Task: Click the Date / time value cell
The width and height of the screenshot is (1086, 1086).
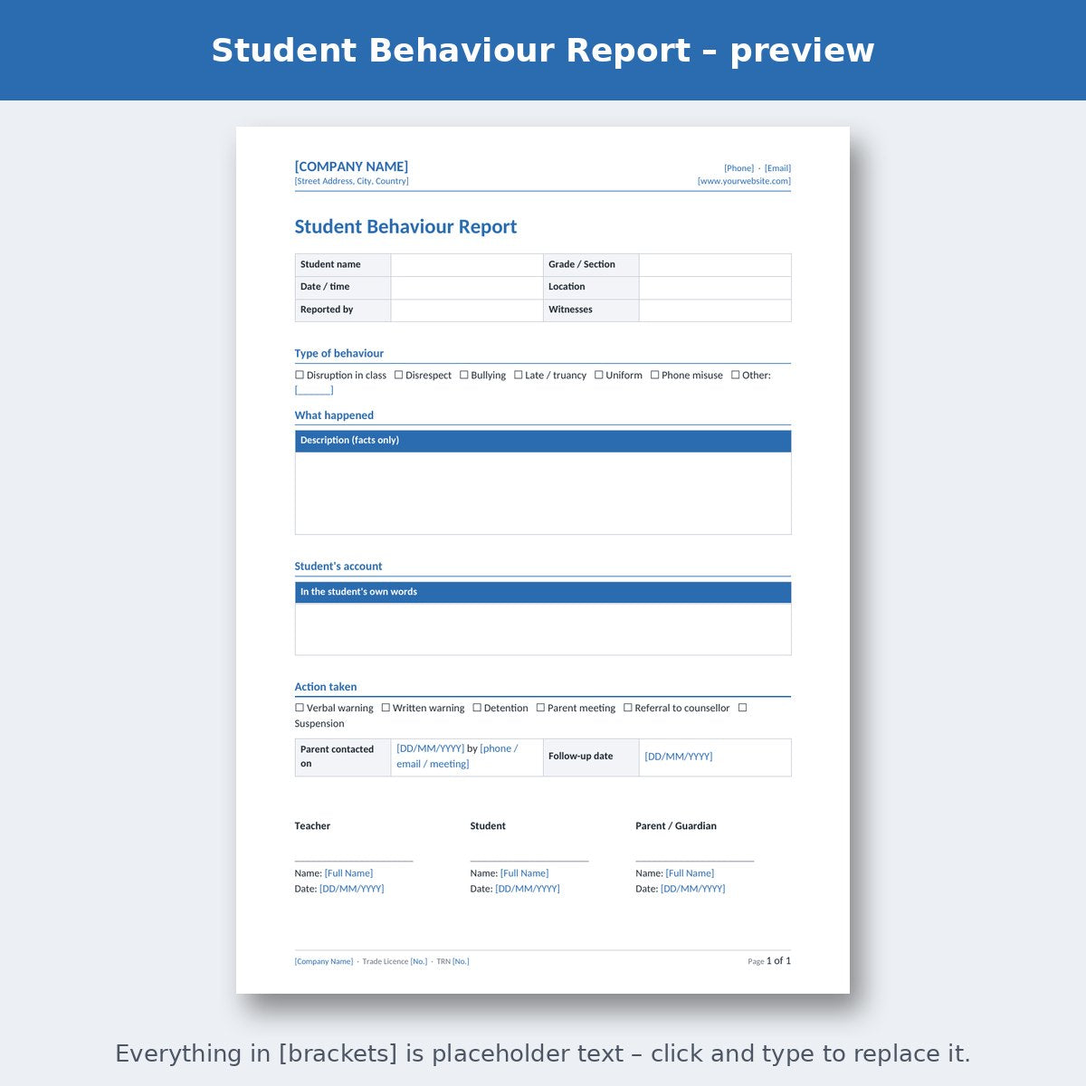Action: pyautogui.click(x=467, y=288)
